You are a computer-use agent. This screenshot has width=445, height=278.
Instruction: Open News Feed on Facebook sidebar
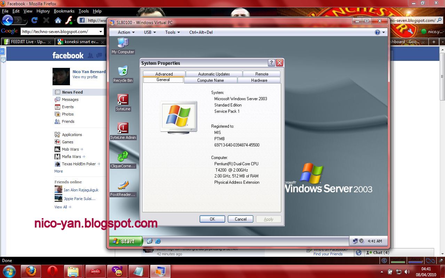(x=80, y=92)
